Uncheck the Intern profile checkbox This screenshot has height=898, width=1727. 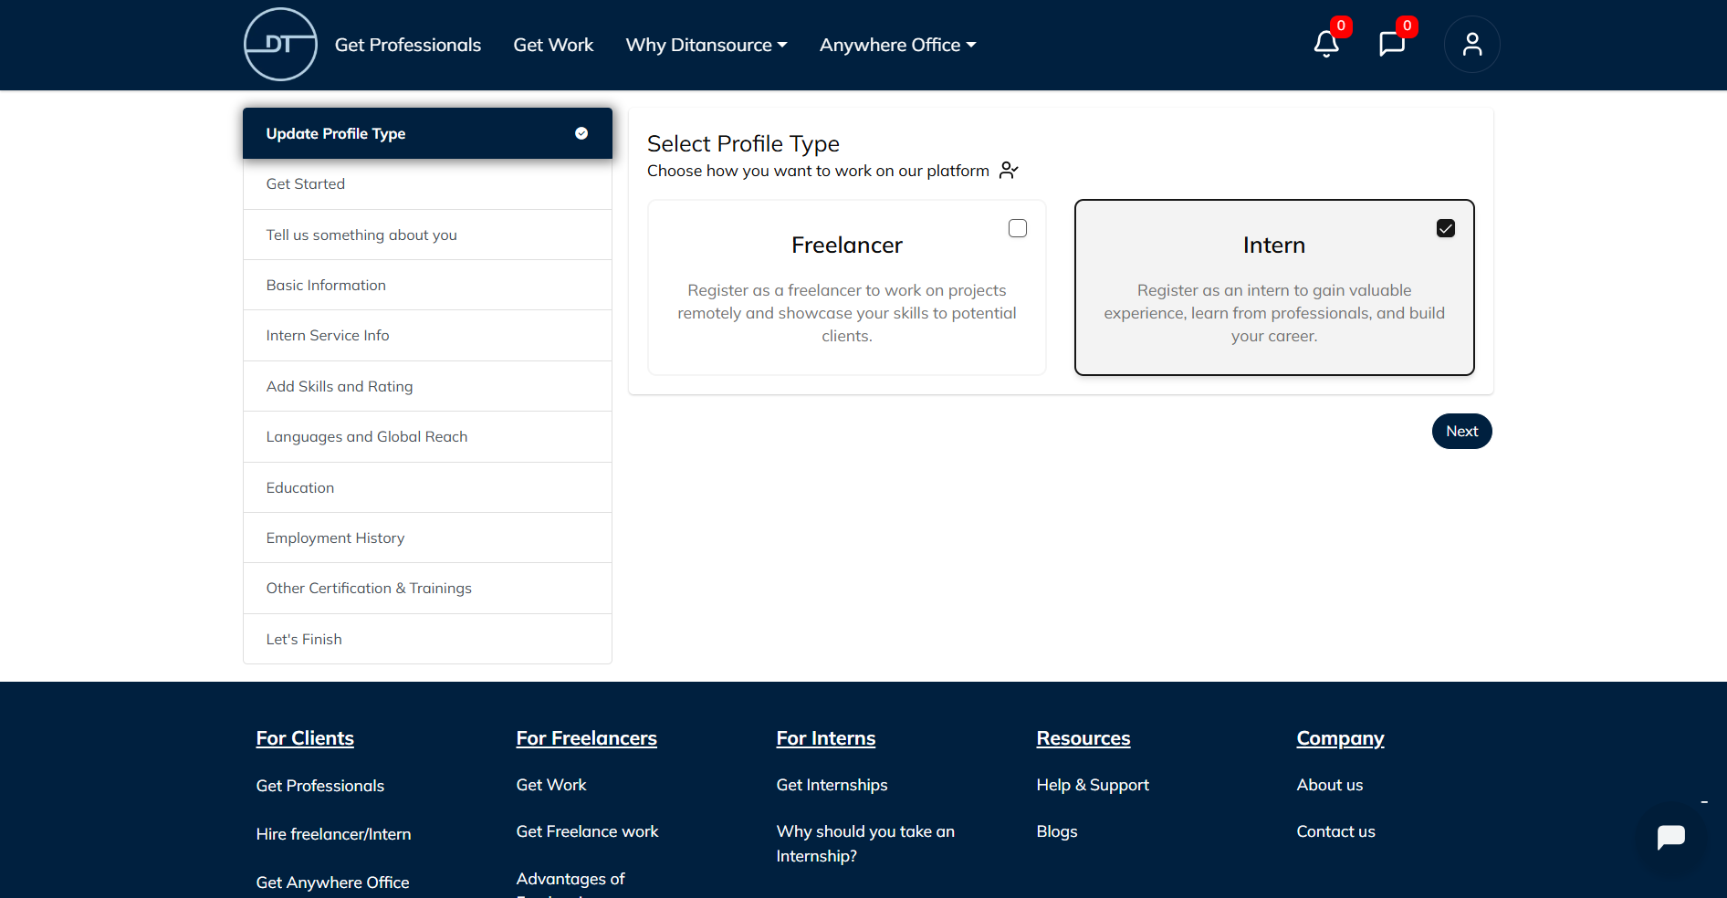(1446, 228)
